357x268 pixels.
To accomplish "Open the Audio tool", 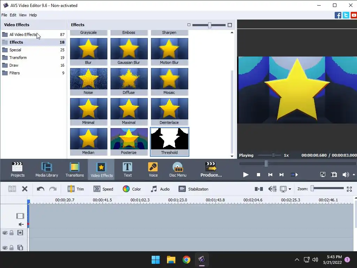I will [x=160, y=189].
